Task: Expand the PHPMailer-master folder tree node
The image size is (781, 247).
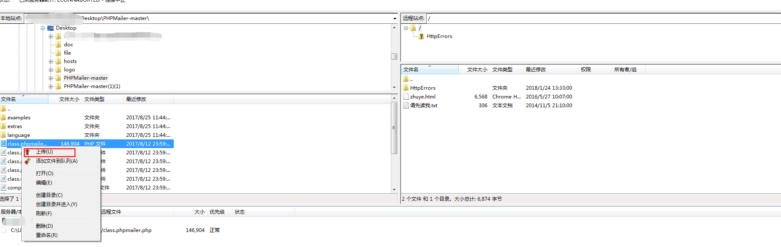Action: click(x=51, y=78)
